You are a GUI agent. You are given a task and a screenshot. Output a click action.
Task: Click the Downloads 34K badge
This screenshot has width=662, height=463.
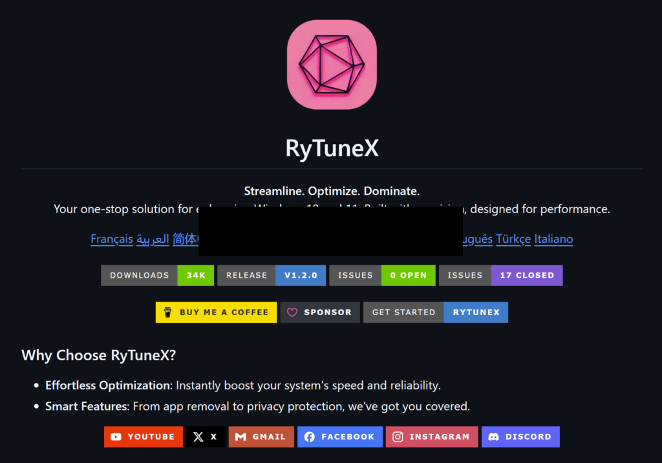click(158, 275)
